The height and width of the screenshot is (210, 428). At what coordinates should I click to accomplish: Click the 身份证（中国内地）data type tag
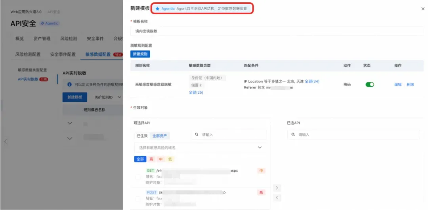[x=207, y=78]
